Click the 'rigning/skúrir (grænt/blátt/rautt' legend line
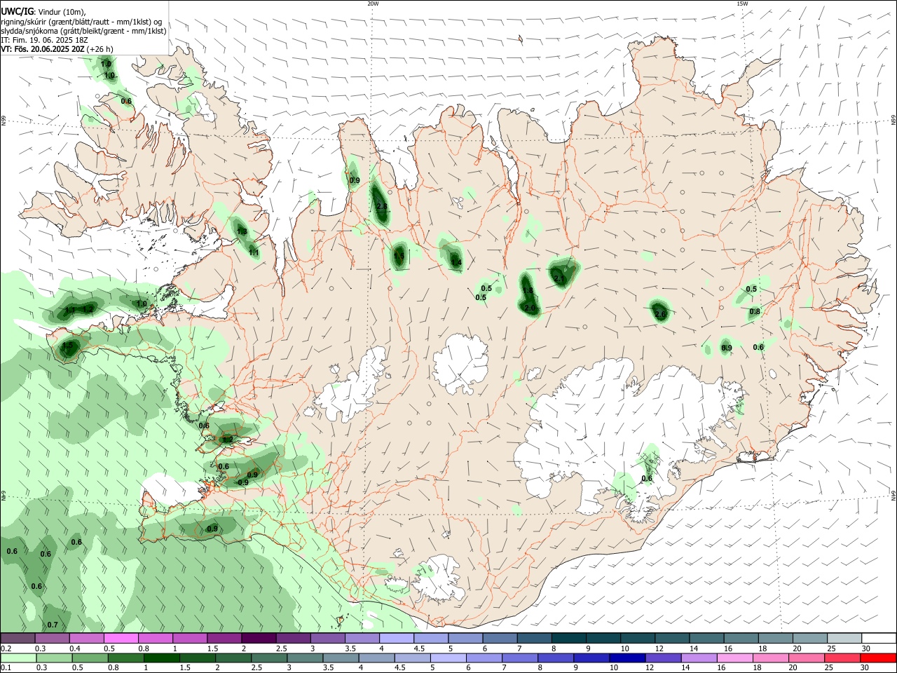Screen dimensions: 897x673 [x=81, y=22]
